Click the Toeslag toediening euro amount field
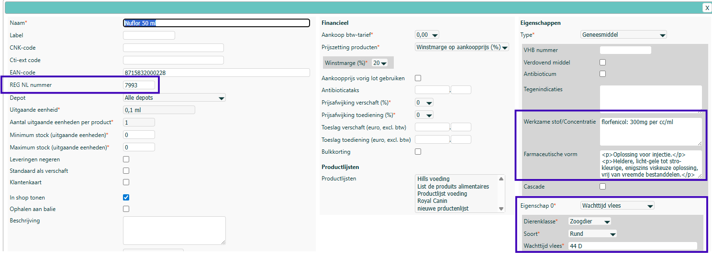Screen dimensions: 712x253 [x=432, y=139]
